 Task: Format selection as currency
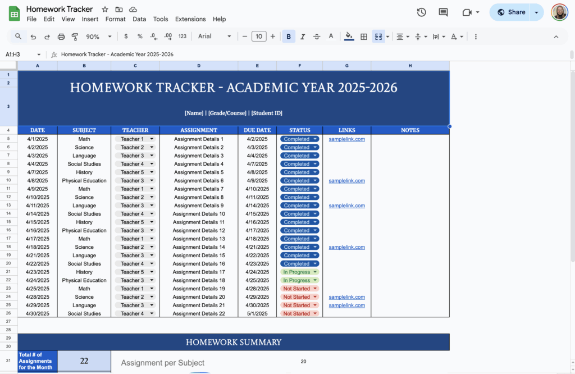point(126,36)
